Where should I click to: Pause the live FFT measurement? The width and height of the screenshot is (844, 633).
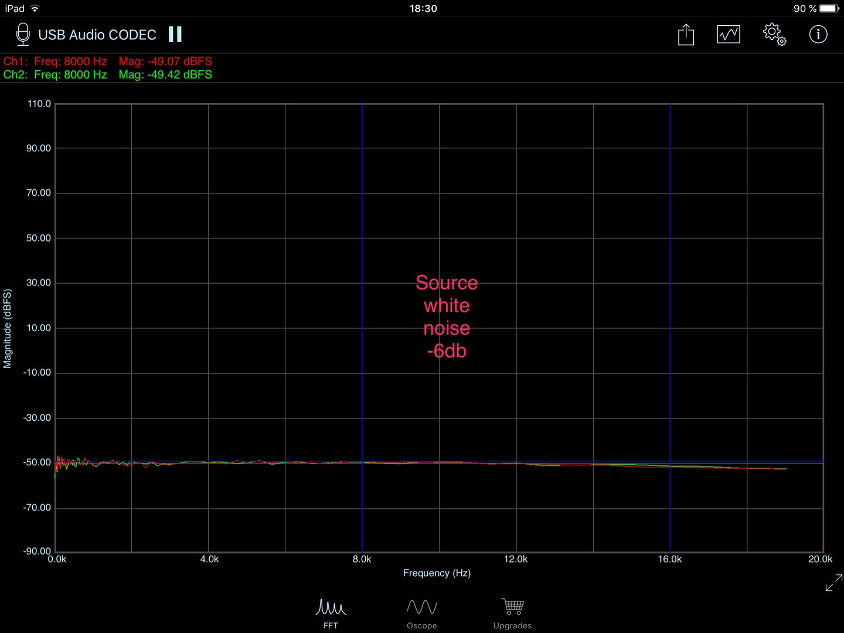175,35
